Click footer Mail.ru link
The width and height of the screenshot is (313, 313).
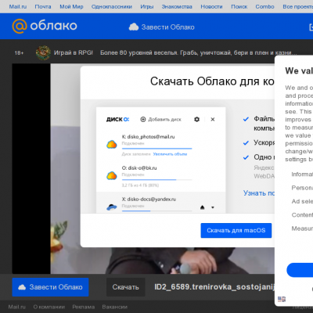[x=17, y=307]
